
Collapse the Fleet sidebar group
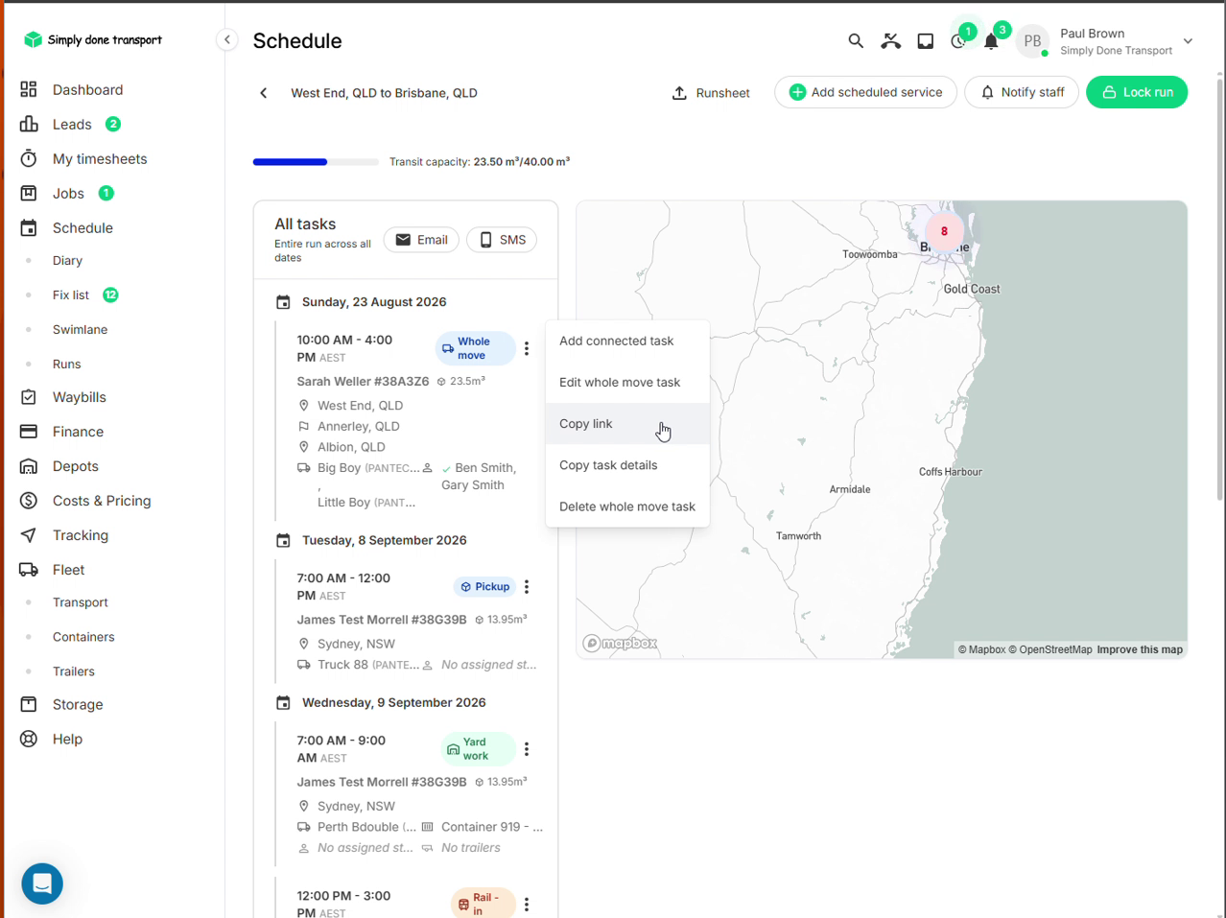68,570
